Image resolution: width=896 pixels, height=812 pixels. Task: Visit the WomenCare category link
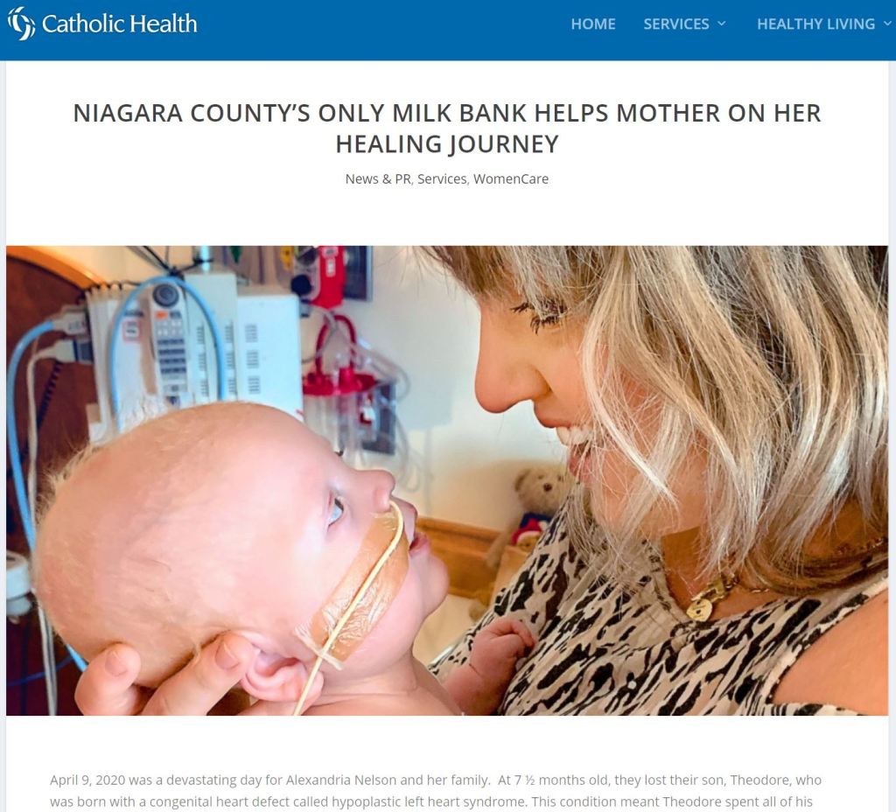(x=511, y=178)
